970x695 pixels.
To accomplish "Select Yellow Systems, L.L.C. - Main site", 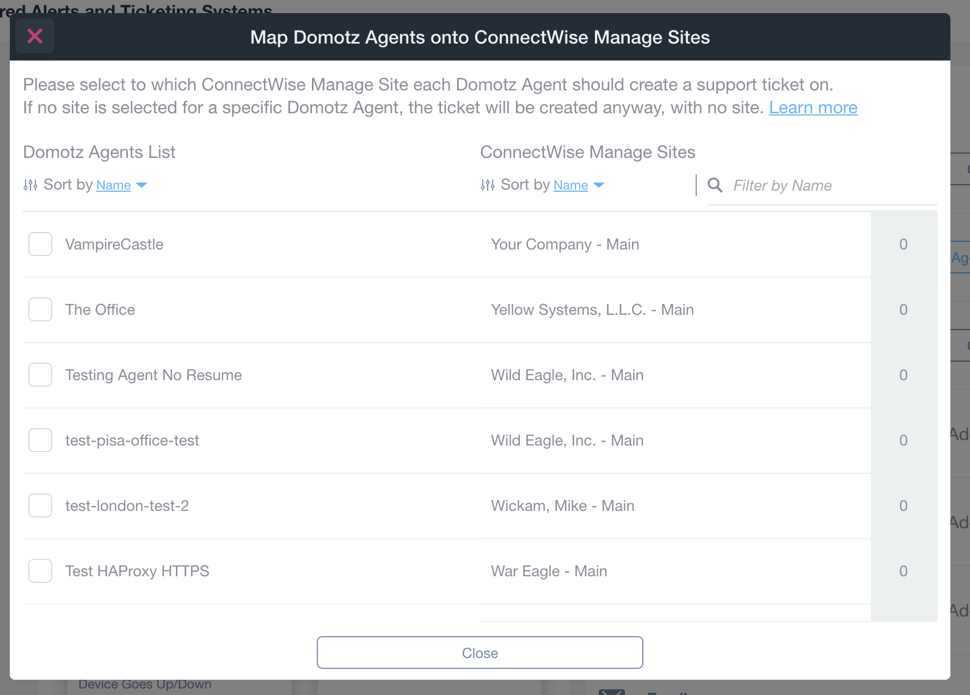I will coord(592,309).
